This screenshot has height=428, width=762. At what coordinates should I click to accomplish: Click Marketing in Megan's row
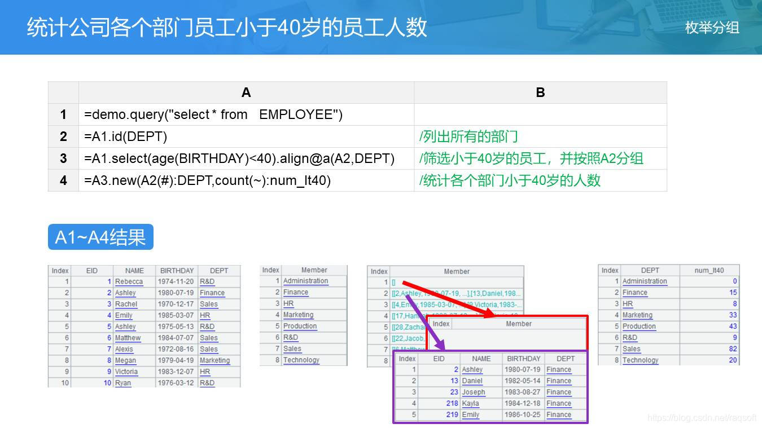tap(214, 360)
